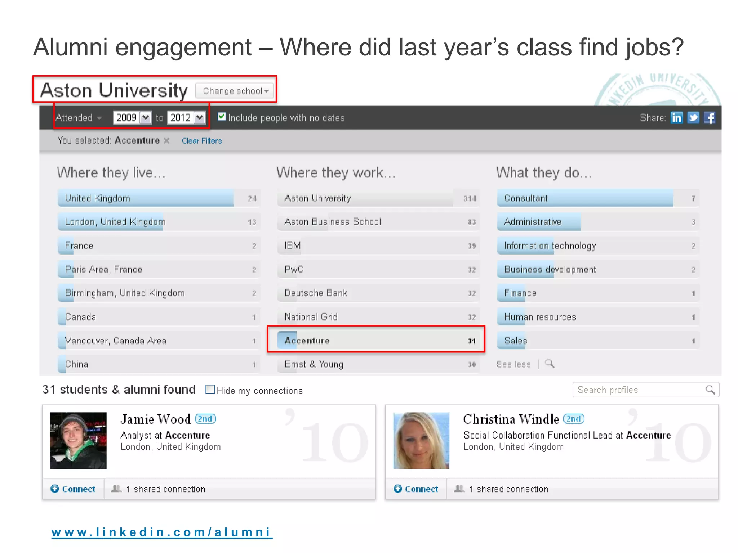Click 2nd degree badge for Christina Windle
The width and height of the screenshot is (738, 553).
pos(574,419)
